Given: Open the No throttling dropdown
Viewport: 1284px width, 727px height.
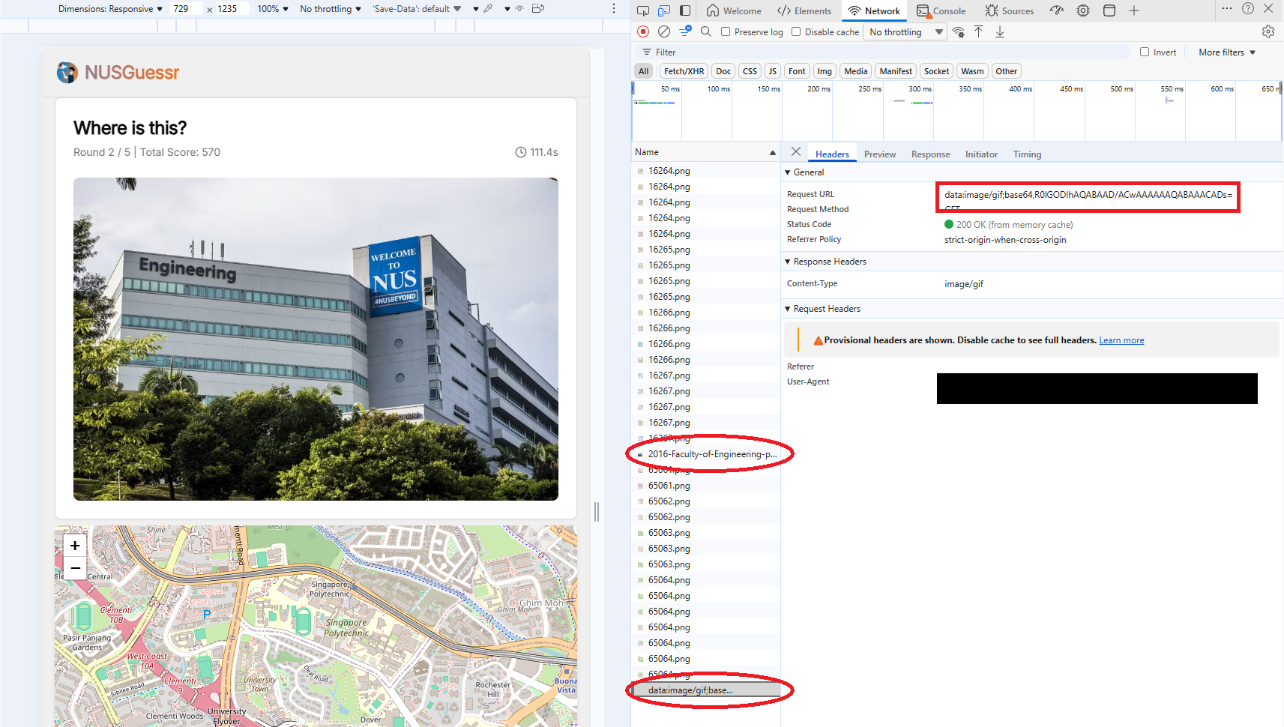Looking at the screenshot, I should pyautogui.click(x=905, y=31).
